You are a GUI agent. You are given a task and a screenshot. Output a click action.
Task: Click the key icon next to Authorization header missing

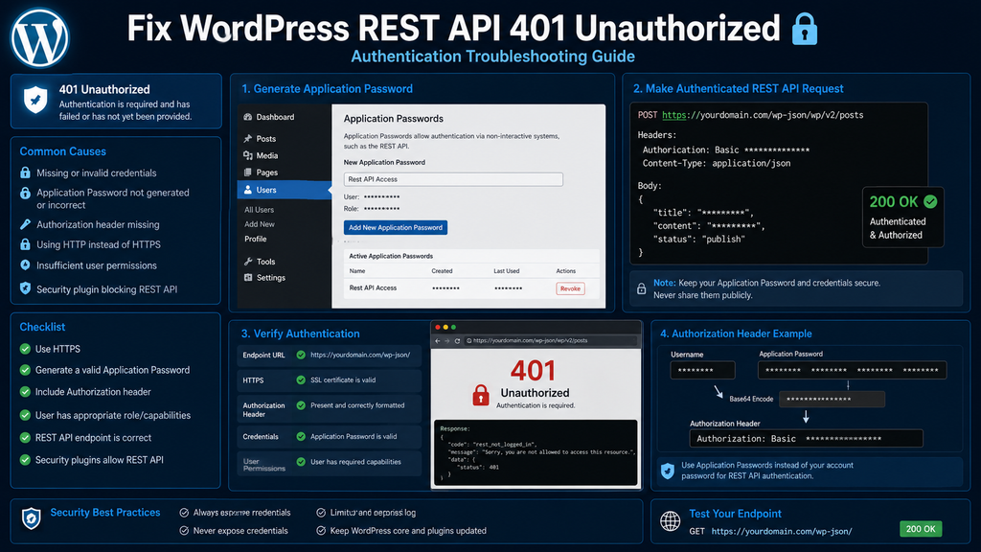click(x=25, y=224)
